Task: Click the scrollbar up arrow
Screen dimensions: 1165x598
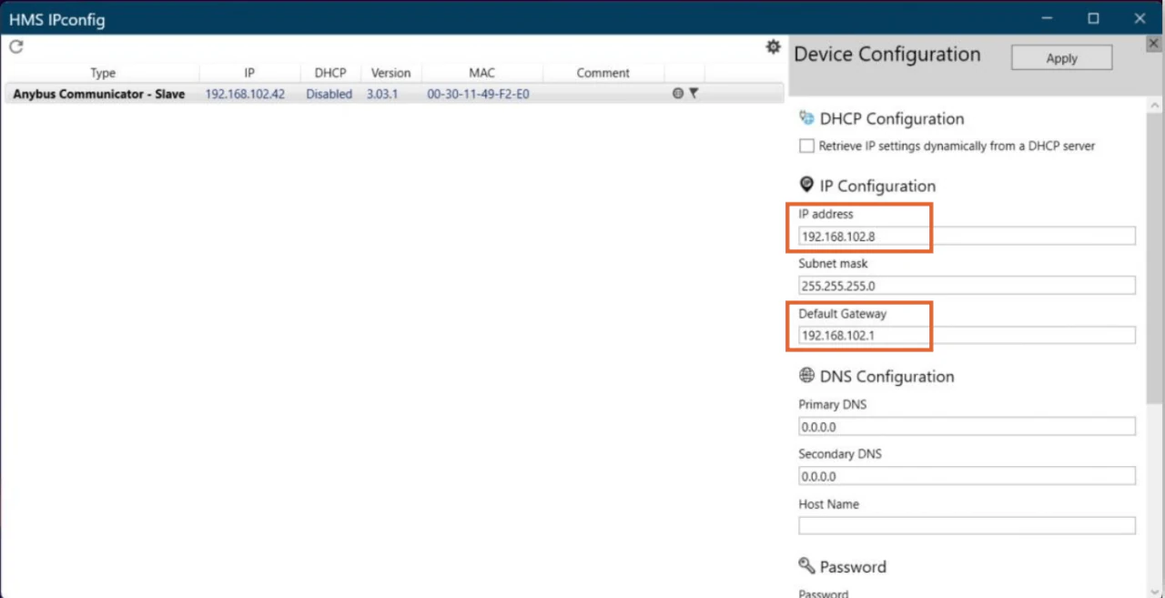Action: (1154, 103)
